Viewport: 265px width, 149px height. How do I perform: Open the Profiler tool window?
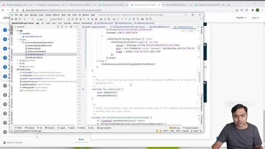click(x=81, y=128)
